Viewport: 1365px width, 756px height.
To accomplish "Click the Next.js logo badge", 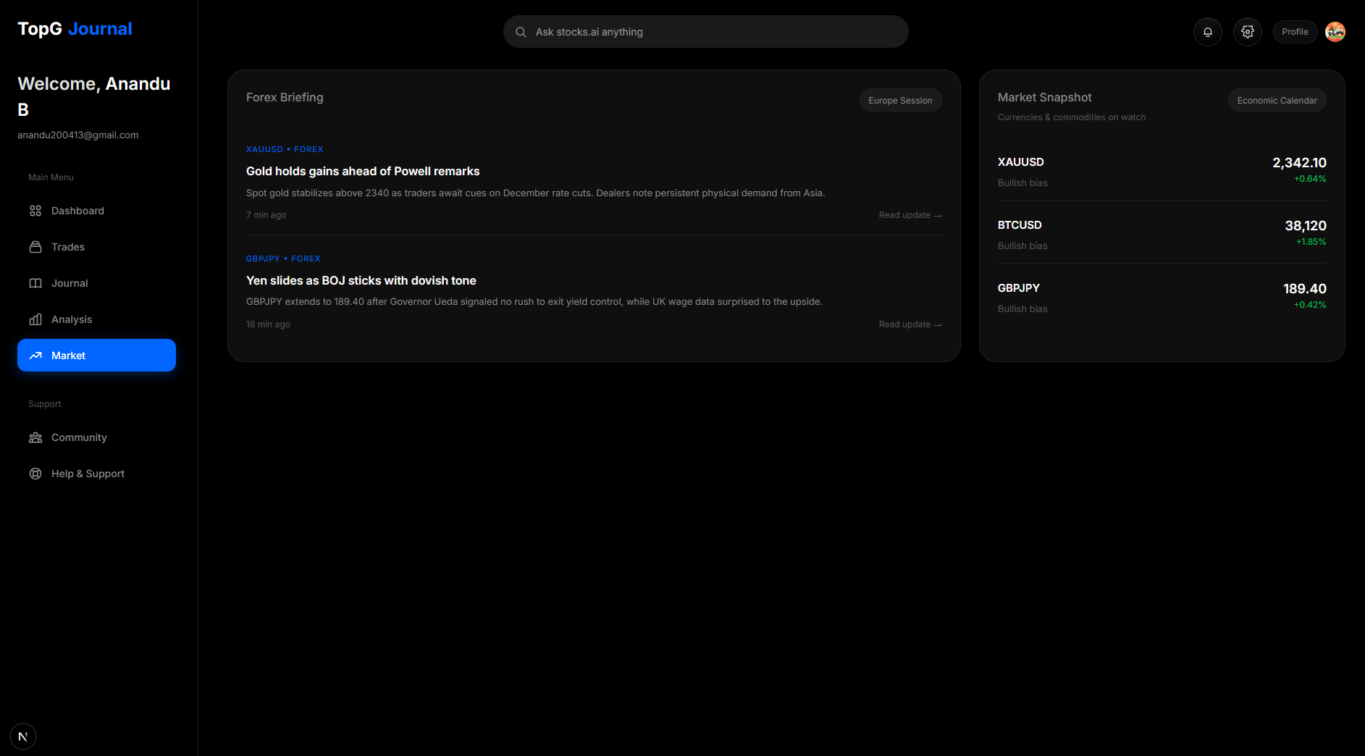I will point(23,736).
